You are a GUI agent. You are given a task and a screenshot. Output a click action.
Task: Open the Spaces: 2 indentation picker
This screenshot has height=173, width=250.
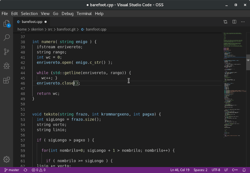click(x=200, y=170)
